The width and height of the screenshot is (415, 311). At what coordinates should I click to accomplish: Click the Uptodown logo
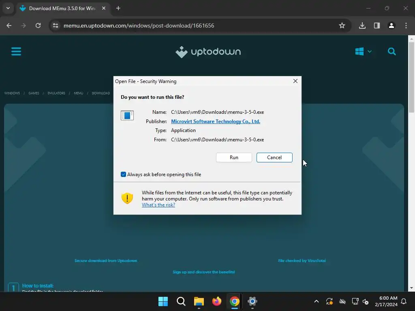pyautogui.click(x=208, y=51)
